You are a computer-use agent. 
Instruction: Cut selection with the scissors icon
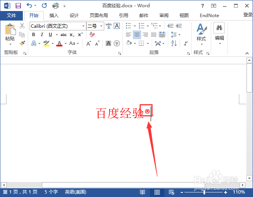pyautogui.click(x=22, y=25)
